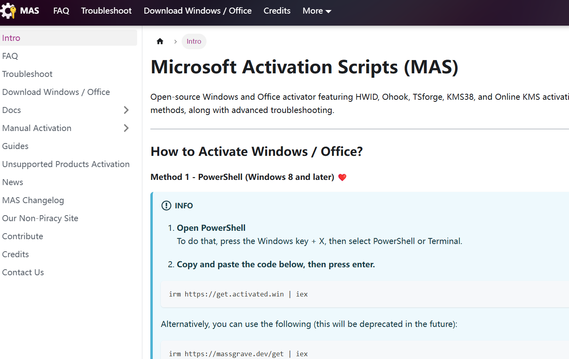The width and height of the screenshot is (569, 359).
Task: Open Contribute page from sidebar
Action: click(x=22, y=236)
